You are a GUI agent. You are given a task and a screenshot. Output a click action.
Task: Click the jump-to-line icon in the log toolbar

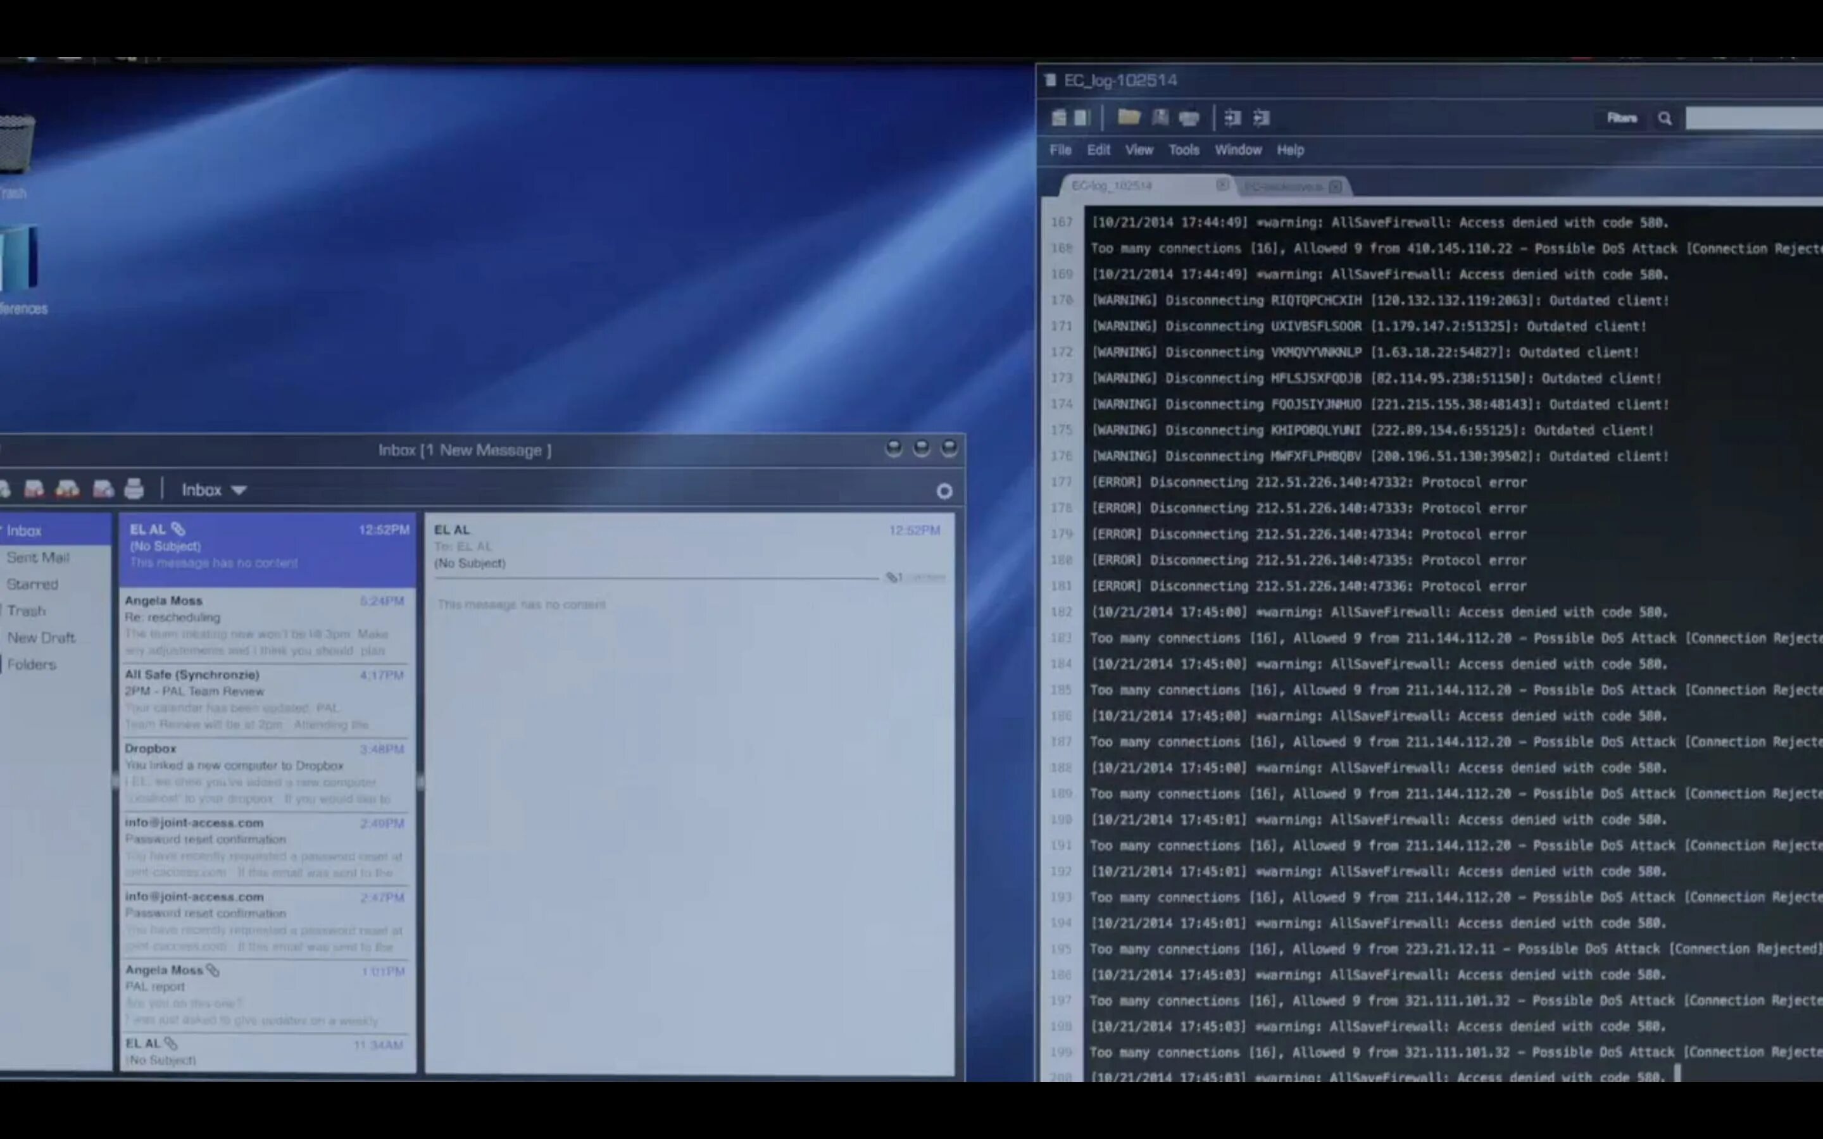point(1232,118)
